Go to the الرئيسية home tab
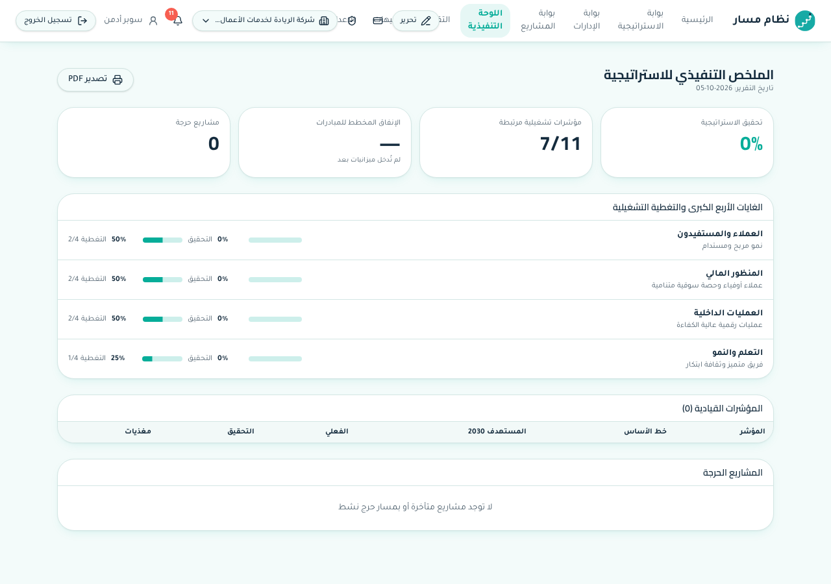 (x=697, y=20)
